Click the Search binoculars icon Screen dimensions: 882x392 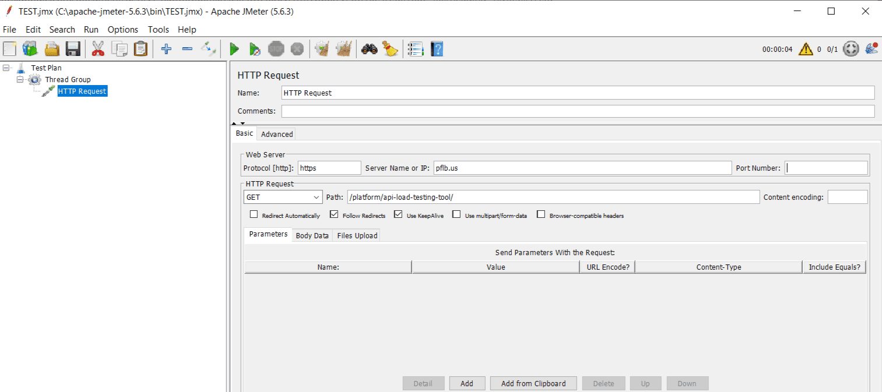coord(369,49)
